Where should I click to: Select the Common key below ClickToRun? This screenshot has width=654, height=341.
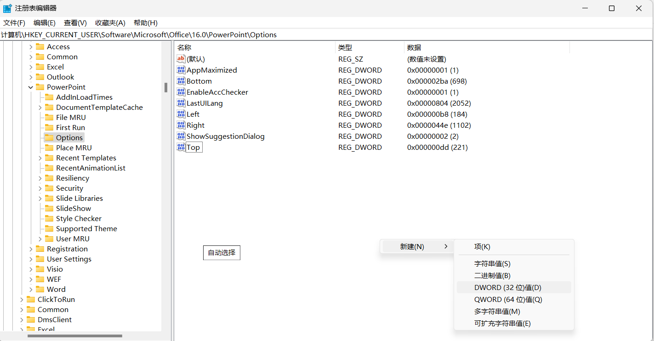53,309
